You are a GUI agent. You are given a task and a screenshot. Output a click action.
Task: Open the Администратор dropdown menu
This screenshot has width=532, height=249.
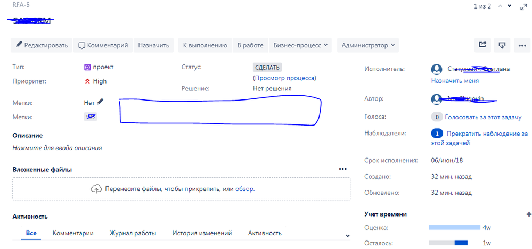(368, 45)
